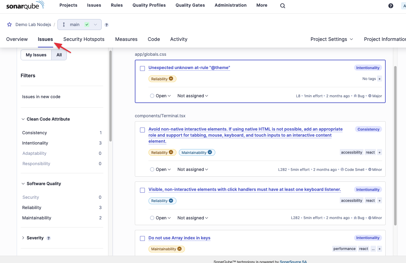Check the box for non-native interactive elements issue

(142, 130)
